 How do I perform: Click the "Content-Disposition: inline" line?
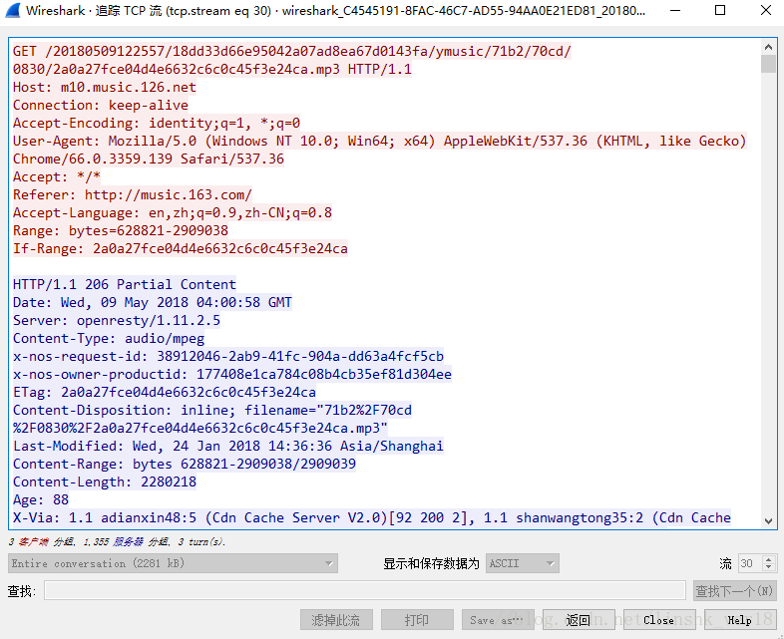(212, 410)
